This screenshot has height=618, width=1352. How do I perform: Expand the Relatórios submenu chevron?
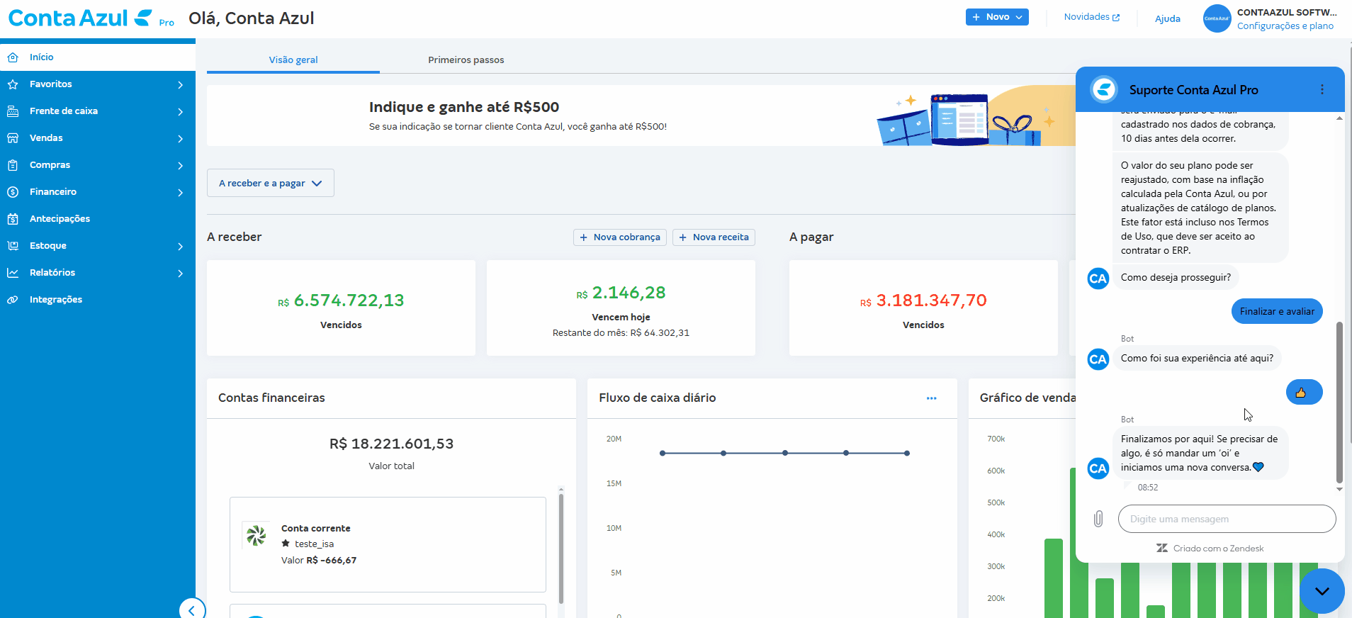point(181,274)
